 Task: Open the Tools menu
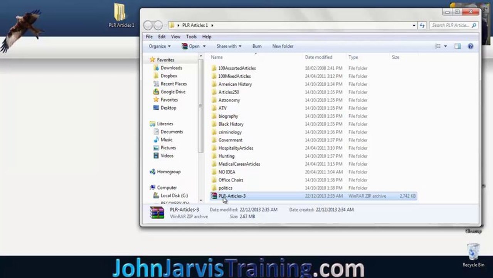coord(191,37)
